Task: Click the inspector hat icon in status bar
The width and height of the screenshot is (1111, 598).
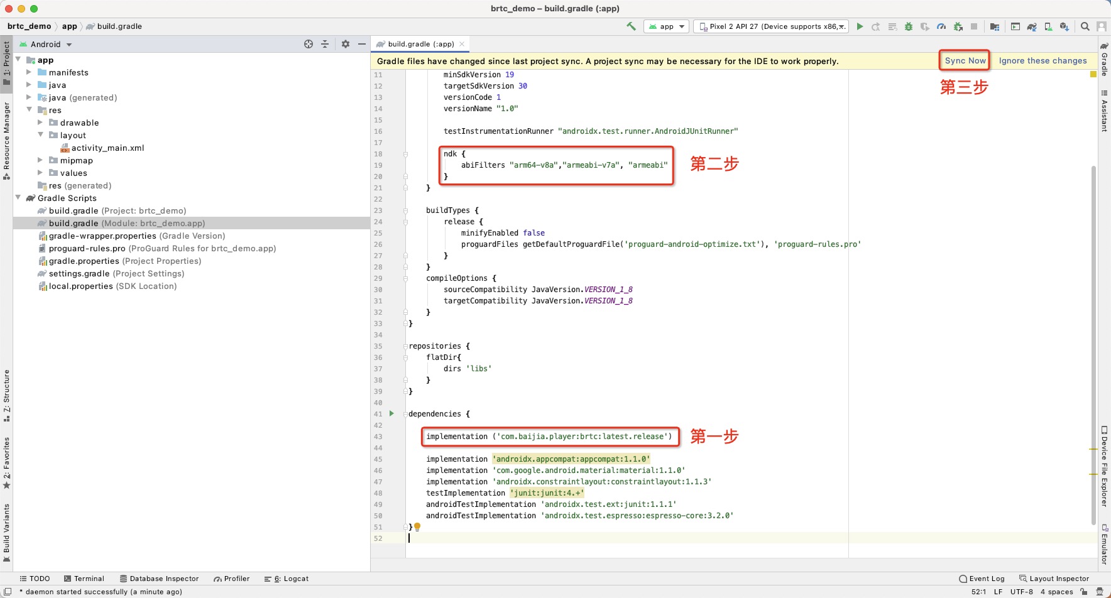Action: click(1100, 592)
